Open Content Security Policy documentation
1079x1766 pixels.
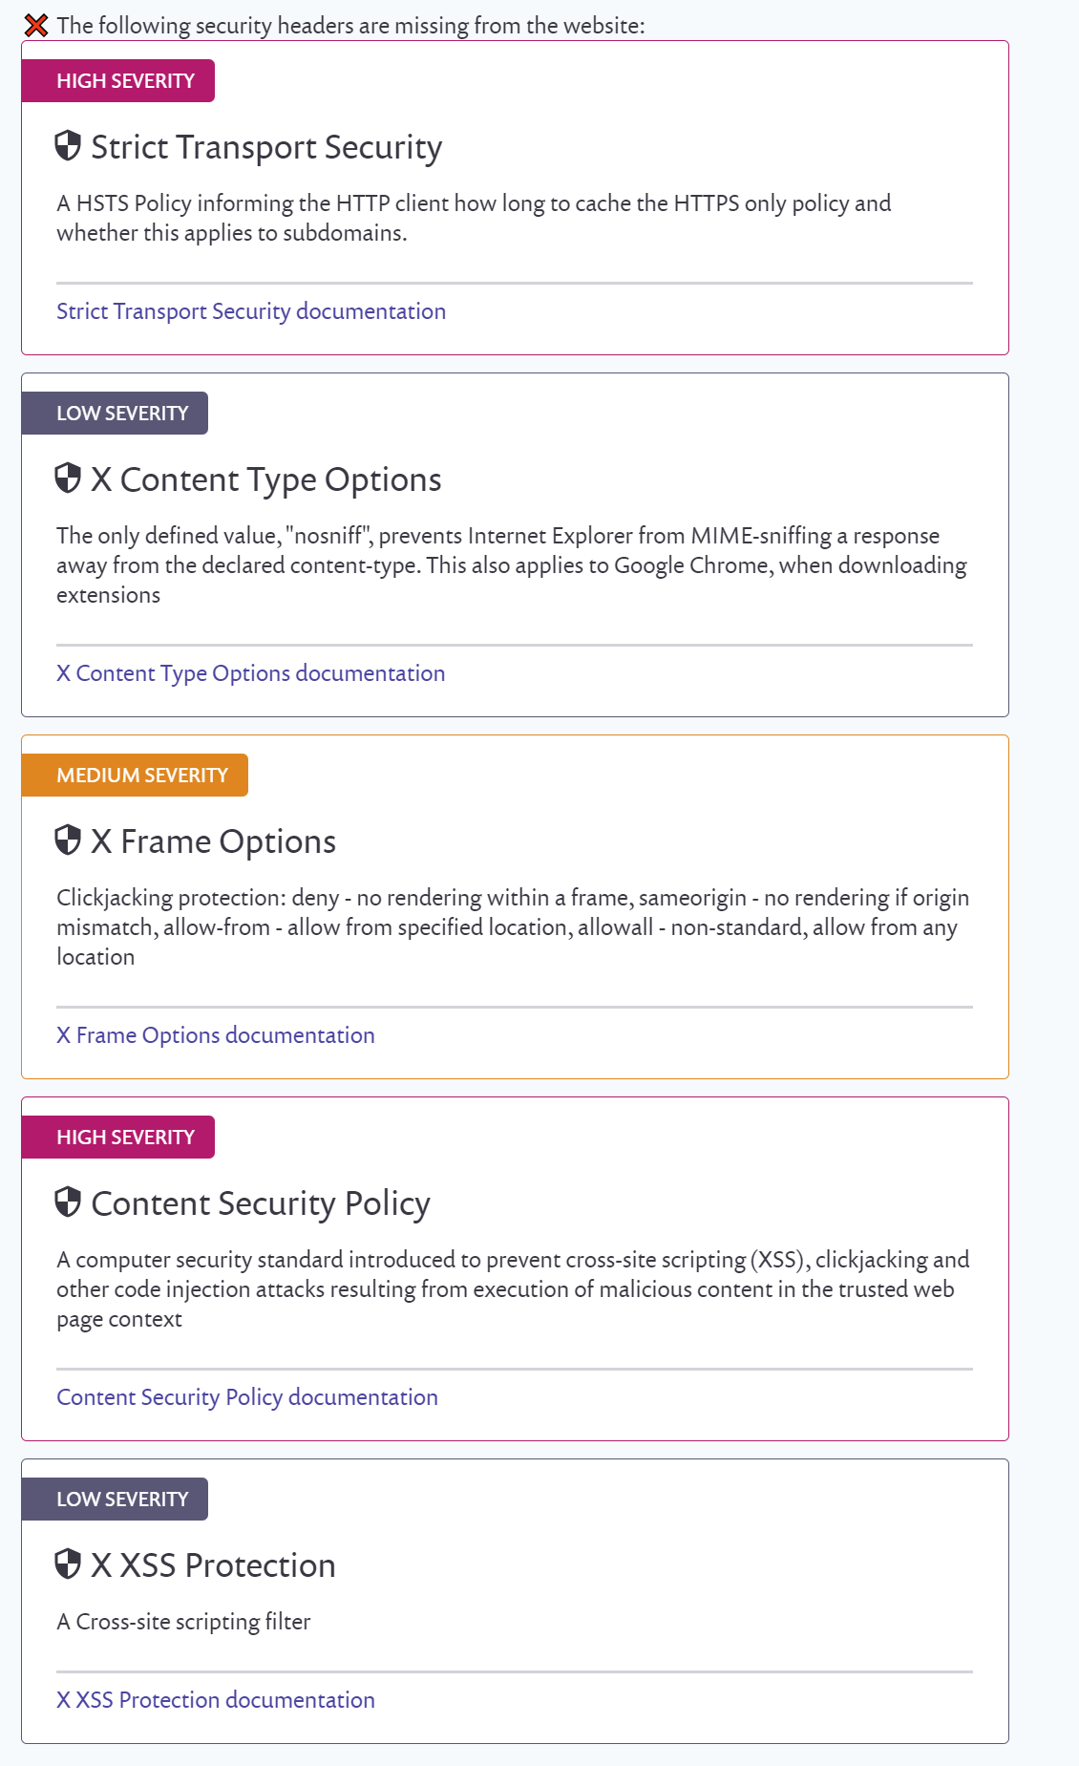(247, 1396)
